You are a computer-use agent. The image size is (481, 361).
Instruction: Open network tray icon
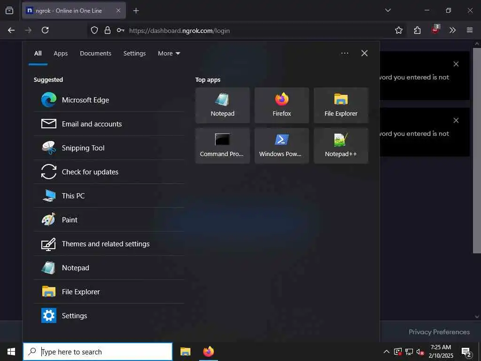[x=409, y=352]
